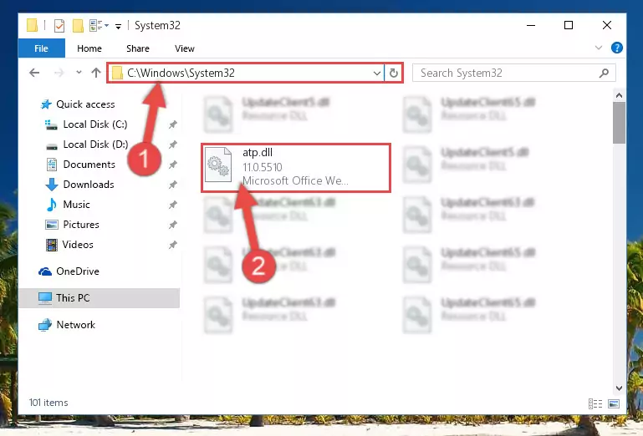Image resolution: width=643 pixels, height=436 pixels.
Task: Click the scroll up arrow of file list
Action: pos(620,95)
